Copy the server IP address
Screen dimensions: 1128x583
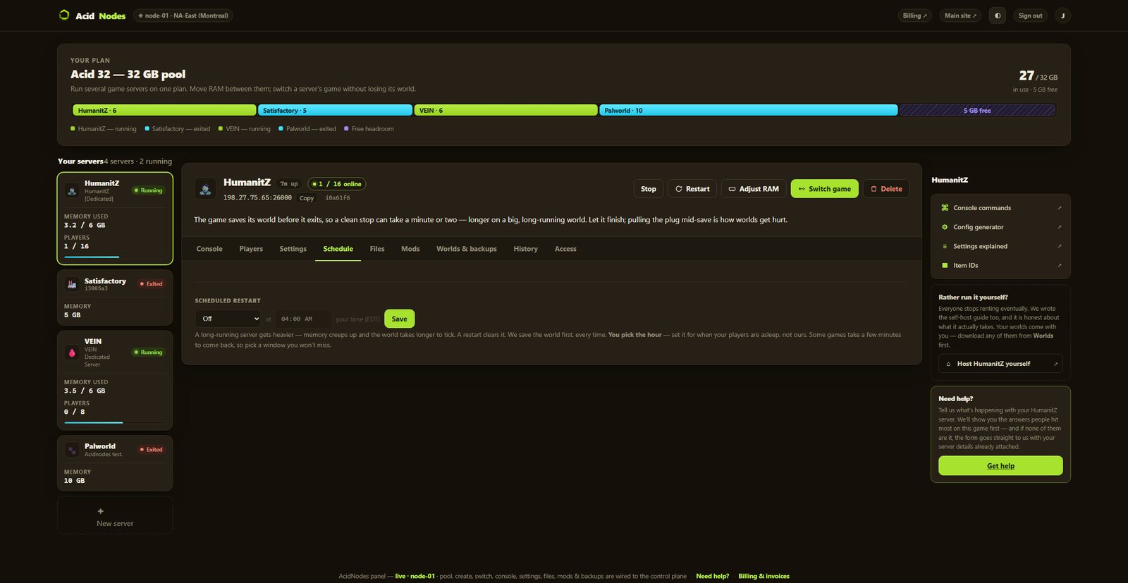(307, 198)
